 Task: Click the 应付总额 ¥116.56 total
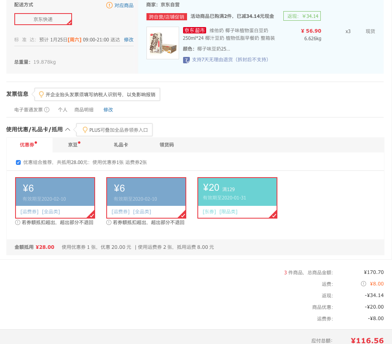[367, 340]
